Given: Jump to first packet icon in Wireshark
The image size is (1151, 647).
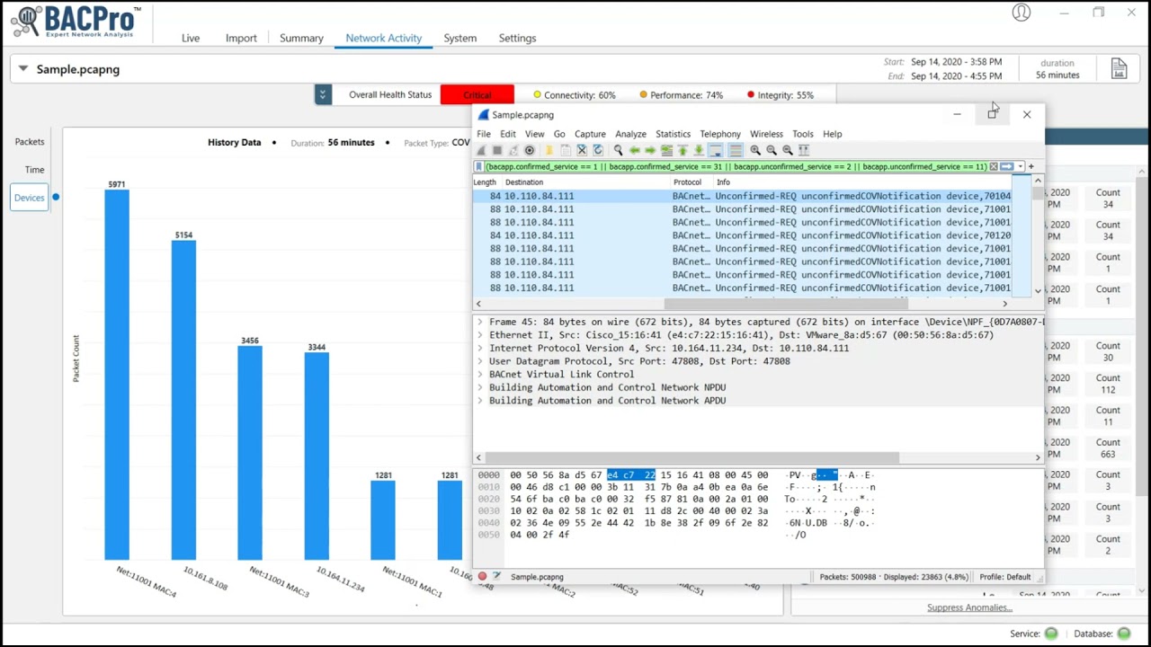Looking at the screenshot, I should [683, 150].
